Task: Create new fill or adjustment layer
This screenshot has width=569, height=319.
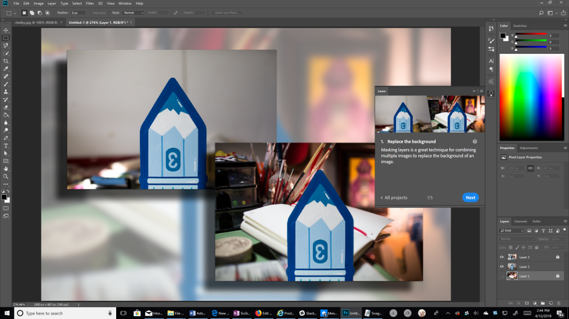Action: (x=535, y=303)
